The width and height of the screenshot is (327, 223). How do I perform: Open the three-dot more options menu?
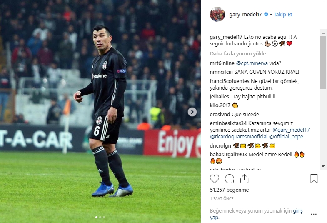pyautogui.click(x=314, y=214)
